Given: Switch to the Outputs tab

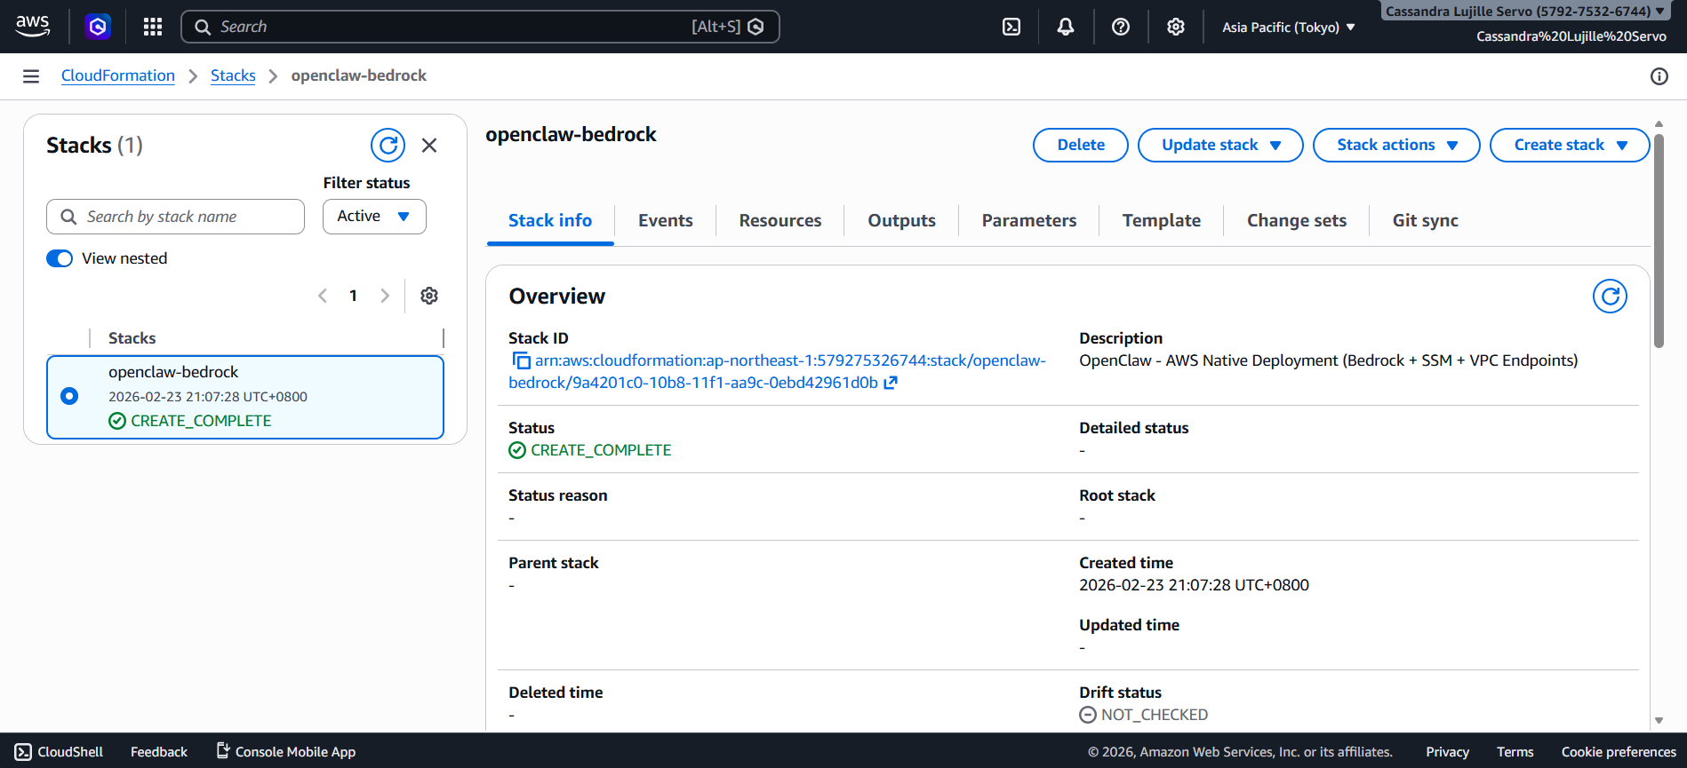Looking at the screenshot, I should pos(901,220).
